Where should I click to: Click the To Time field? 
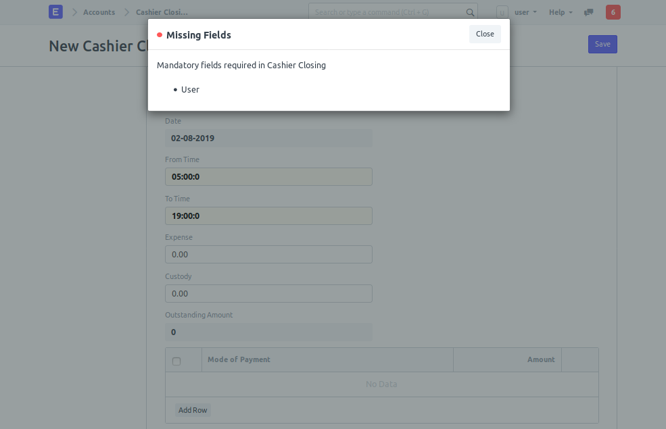click(x=268, y=216)
